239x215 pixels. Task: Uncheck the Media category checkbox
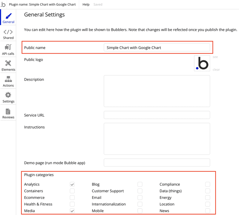click(x=72, y=211)
